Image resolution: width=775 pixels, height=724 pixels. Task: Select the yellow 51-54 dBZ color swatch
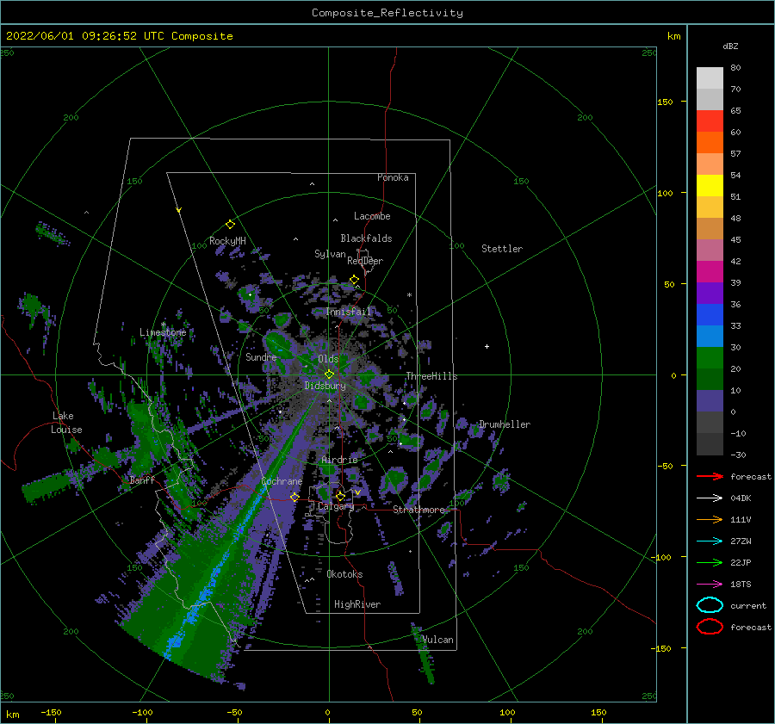pos(710,186)
